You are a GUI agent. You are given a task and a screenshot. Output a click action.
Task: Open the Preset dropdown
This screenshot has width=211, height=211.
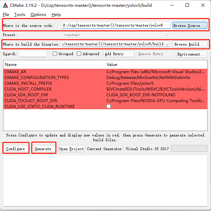coord(116,35)
